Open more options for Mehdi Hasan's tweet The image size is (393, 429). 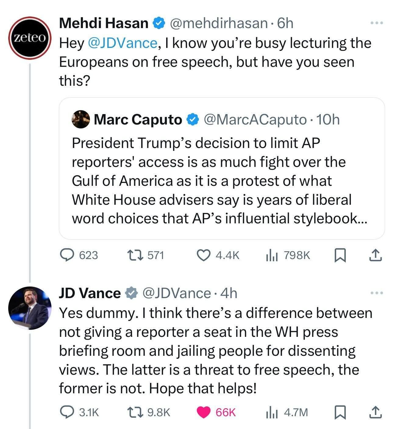(x=377, y=23)
